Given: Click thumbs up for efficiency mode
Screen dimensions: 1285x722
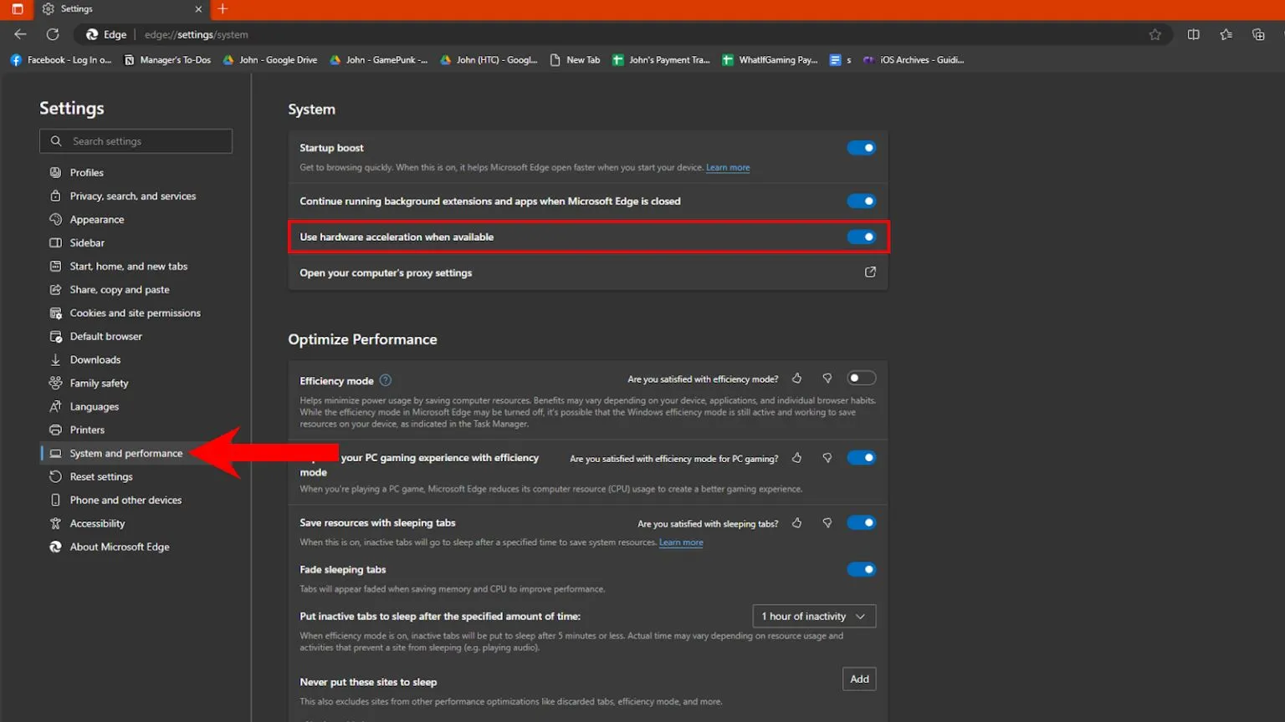Looking at the screenshot, I should pos(796,379).
